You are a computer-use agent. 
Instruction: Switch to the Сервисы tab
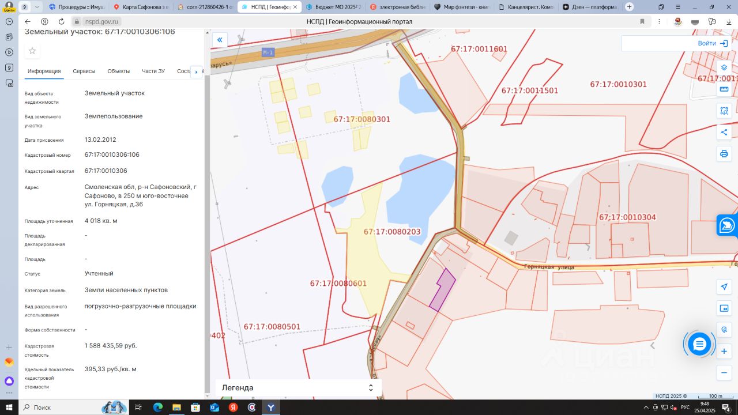(84, 71)
